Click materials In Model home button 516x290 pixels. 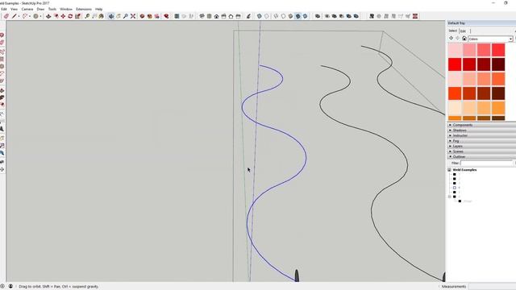[464, 39]
